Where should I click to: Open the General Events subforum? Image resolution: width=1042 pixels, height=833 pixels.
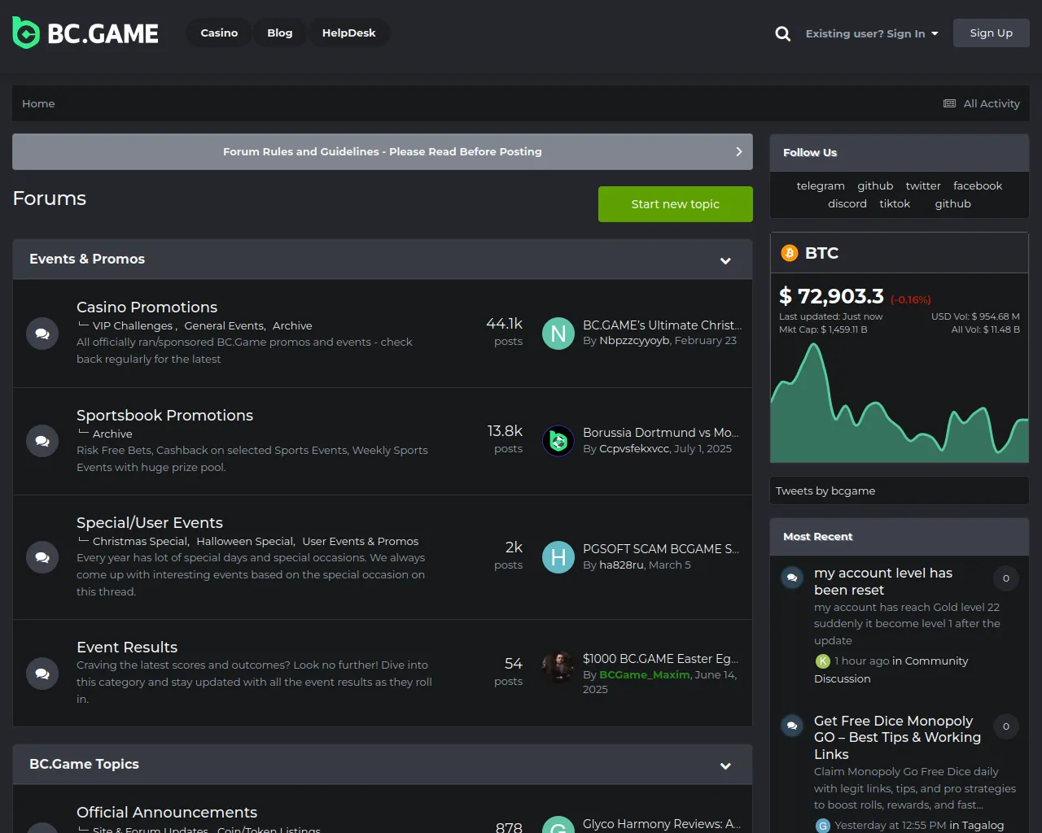[x=224, y=325]
